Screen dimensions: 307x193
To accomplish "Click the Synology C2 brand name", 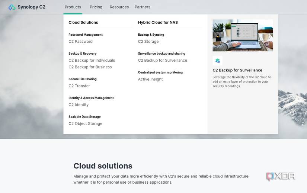I will 32,7.
